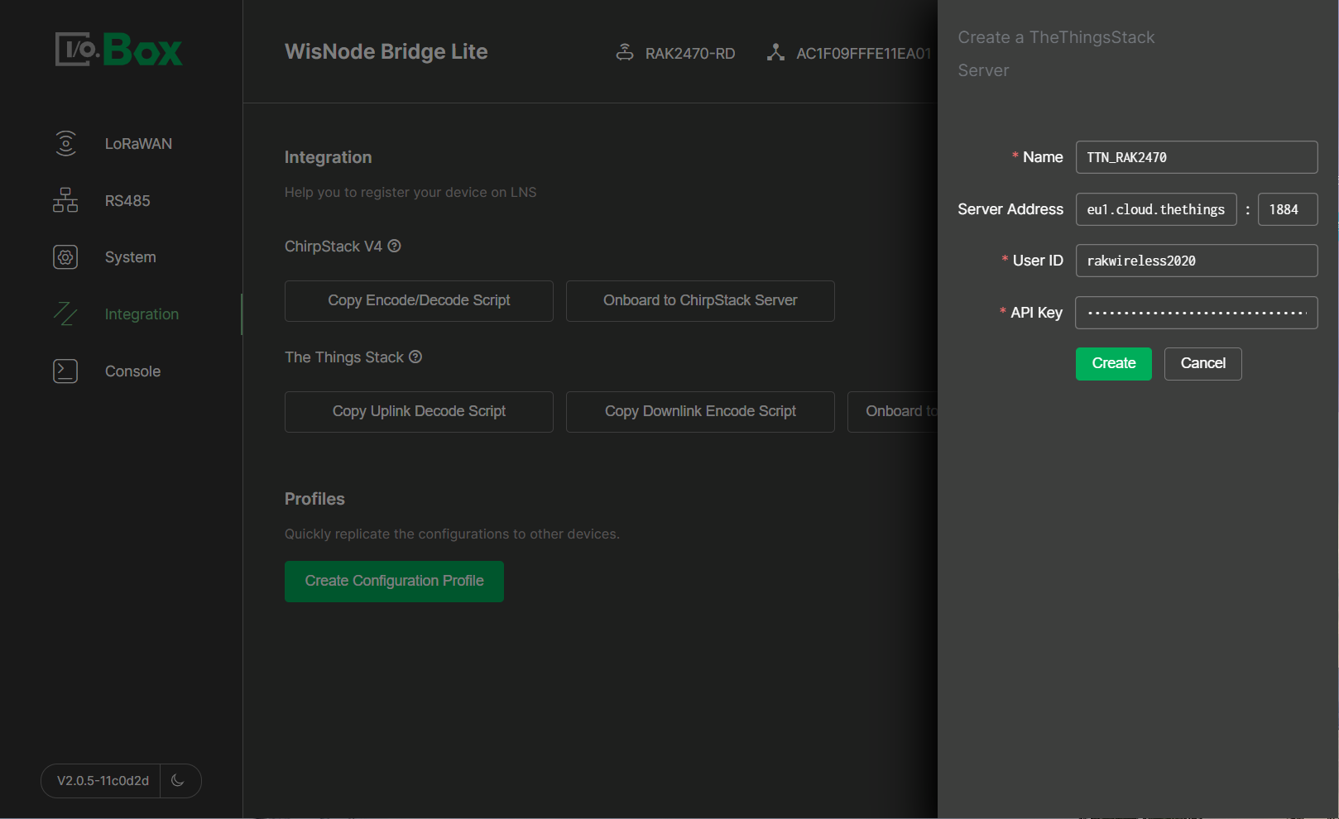This screenshot has height=819, width=1339.
Task: Focus the port field showing 1884
Action: 1288,209
